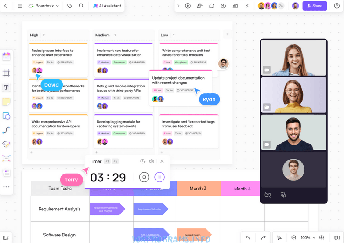This screenshot has height=243, width=344.
Task: Zoom out the canvas
Action: pyautogui.click(x=293, y=238)
